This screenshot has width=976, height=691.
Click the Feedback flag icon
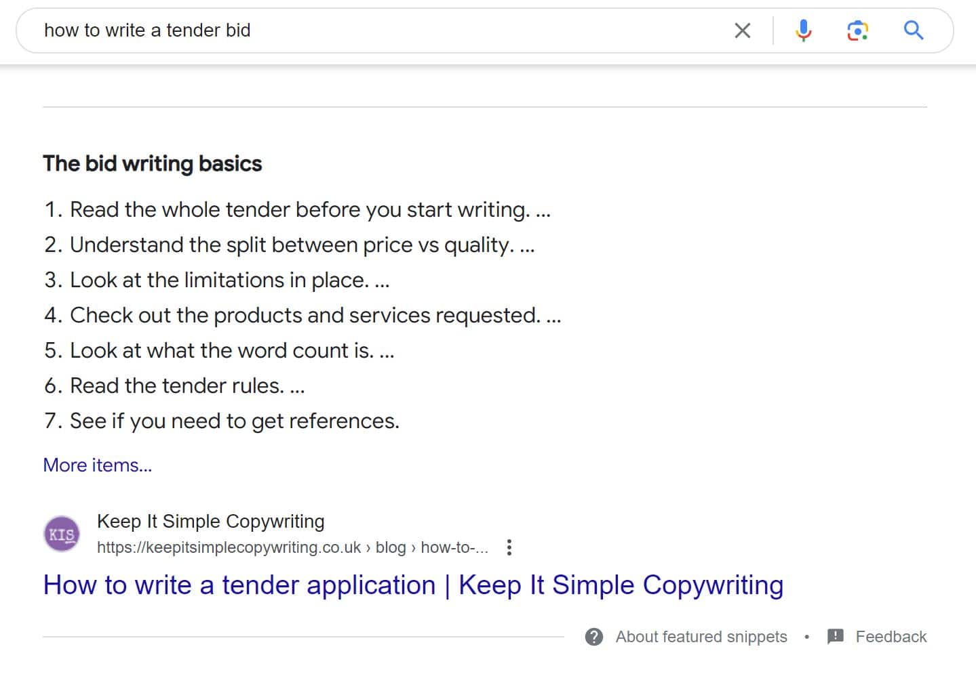coord(836,636)
